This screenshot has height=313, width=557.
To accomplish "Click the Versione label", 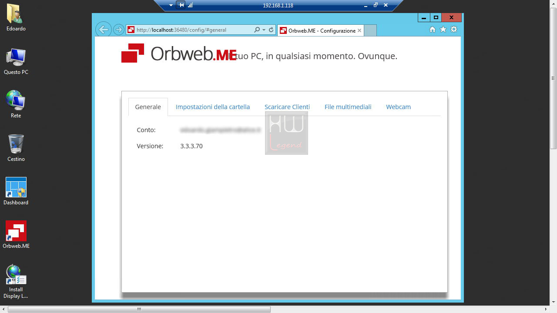I will click(150, 146).
